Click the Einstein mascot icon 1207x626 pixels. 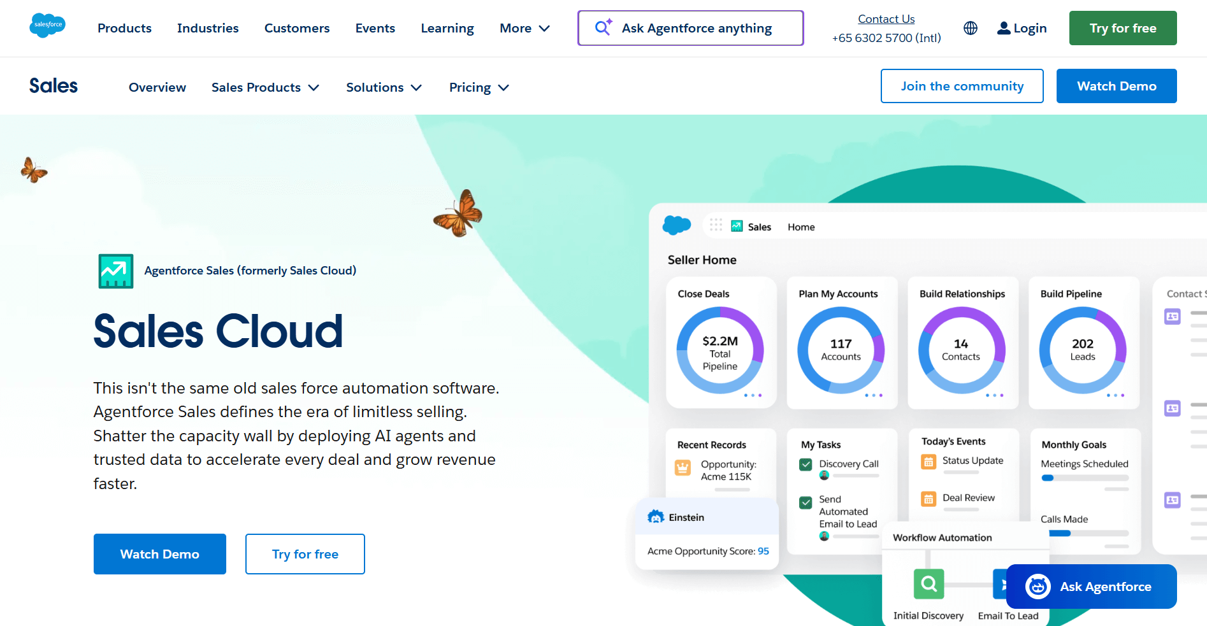pos(656,516)
